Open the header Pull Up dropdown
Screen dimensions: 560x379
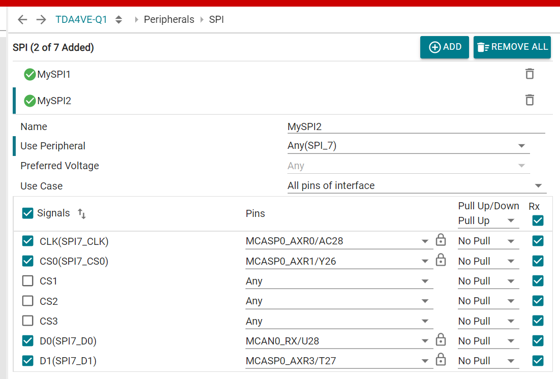click(x=488, y=221)
